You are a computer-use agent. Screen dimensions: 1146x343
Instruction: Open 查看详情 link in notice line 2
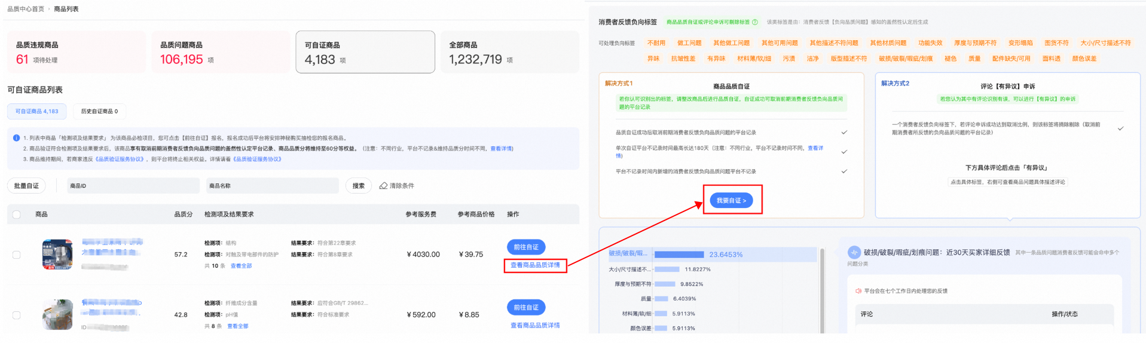501,149
